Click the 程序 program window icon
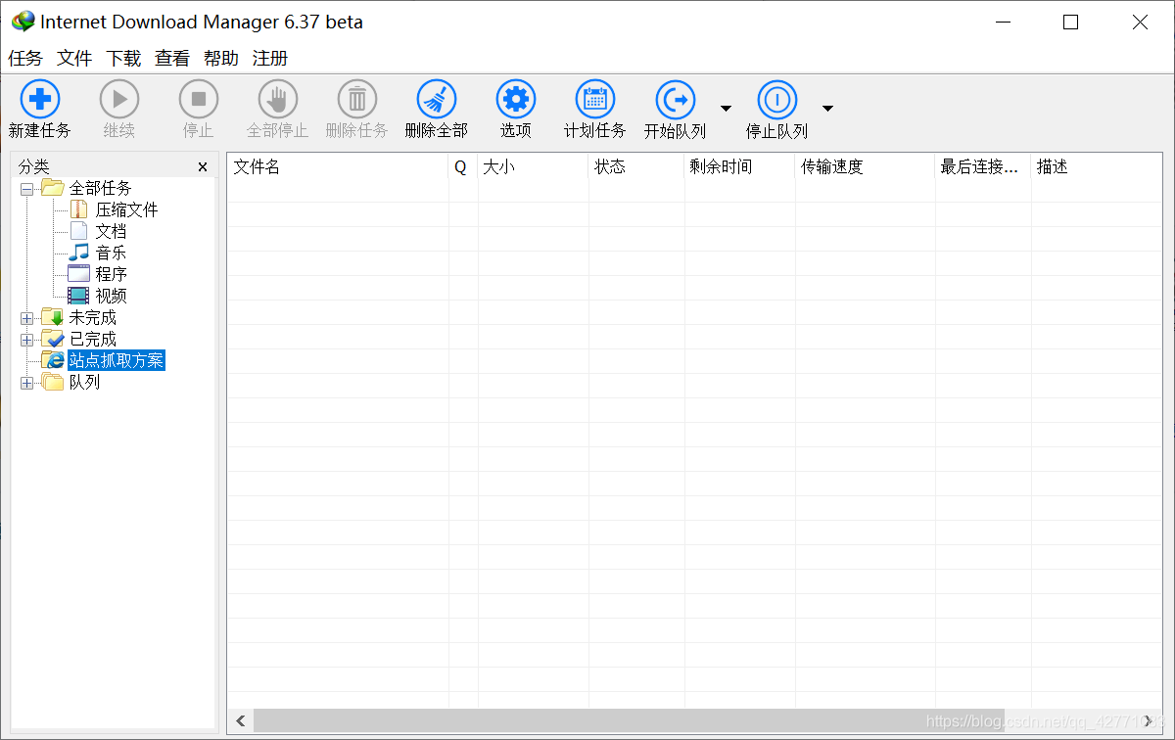Viewport: 1175px width, 740px height. click(x=79, y=274)
